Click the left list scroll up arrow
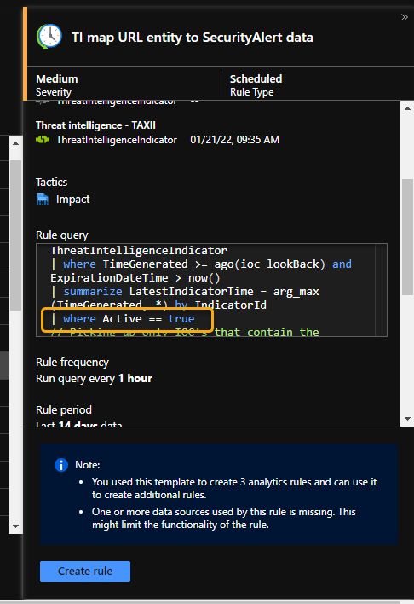The image size is (414, 604). [15, 143]
